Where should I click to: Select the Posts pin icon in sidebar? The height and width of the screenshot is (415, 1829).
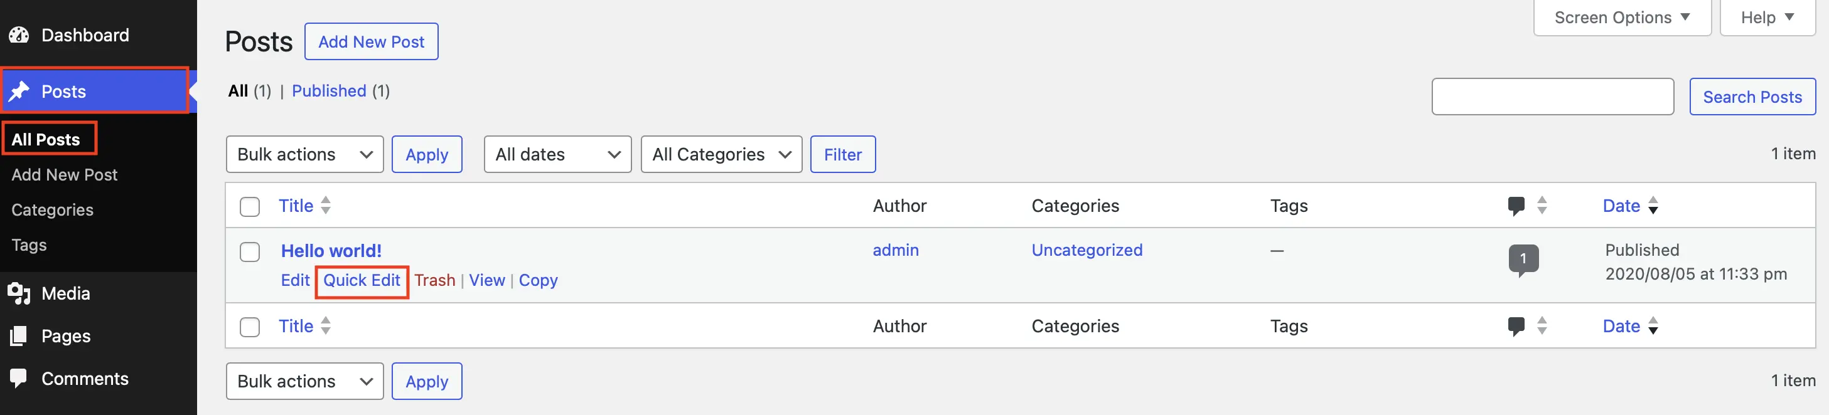coord(19,91)
